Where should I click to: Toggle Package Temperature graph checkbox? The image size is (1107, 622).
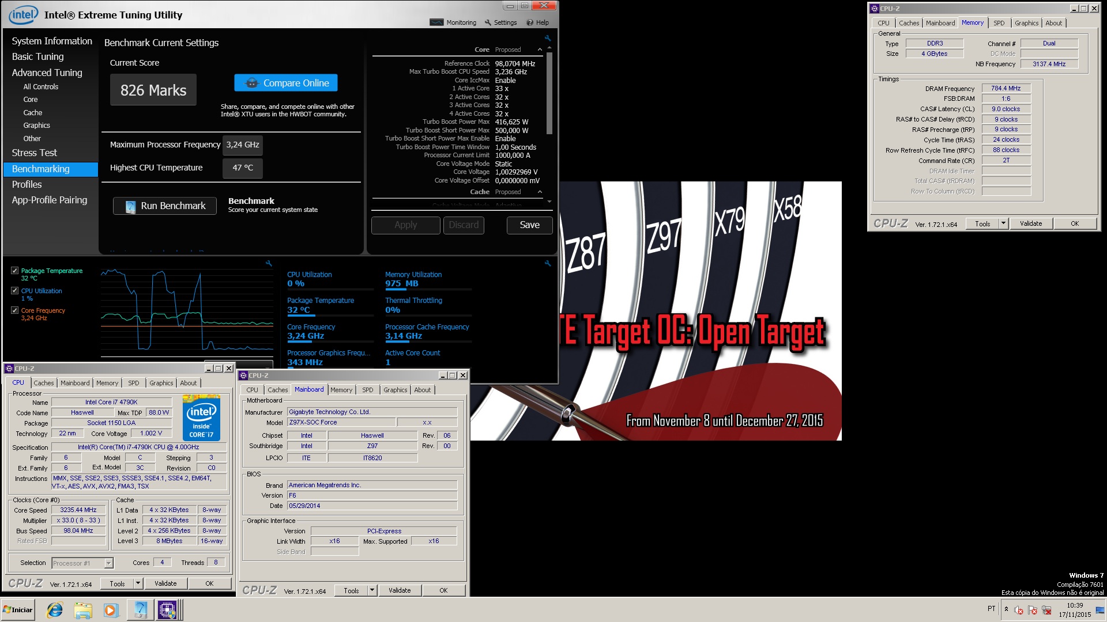click(x=15, y=271)
